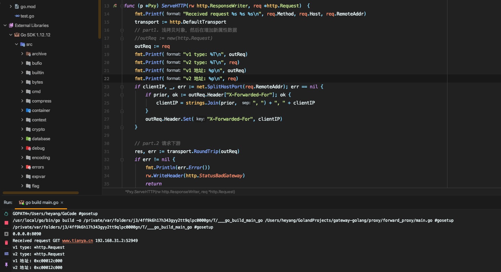Expand the flag folder arrow
501x272 pixels.
(22, 186)
